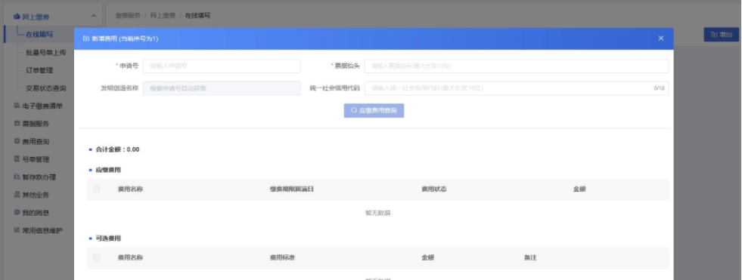Open 号单管理 menu item

tap(36, 159)
